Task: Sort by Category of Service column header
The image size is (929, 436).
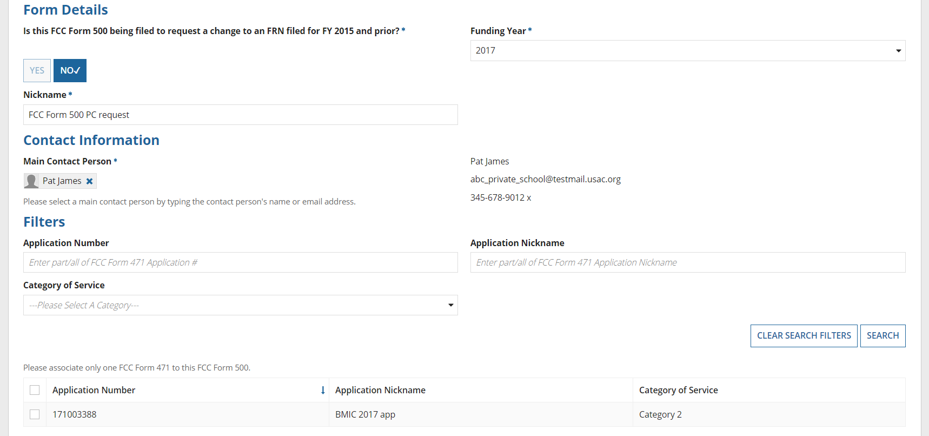Action: coord(678,390)
